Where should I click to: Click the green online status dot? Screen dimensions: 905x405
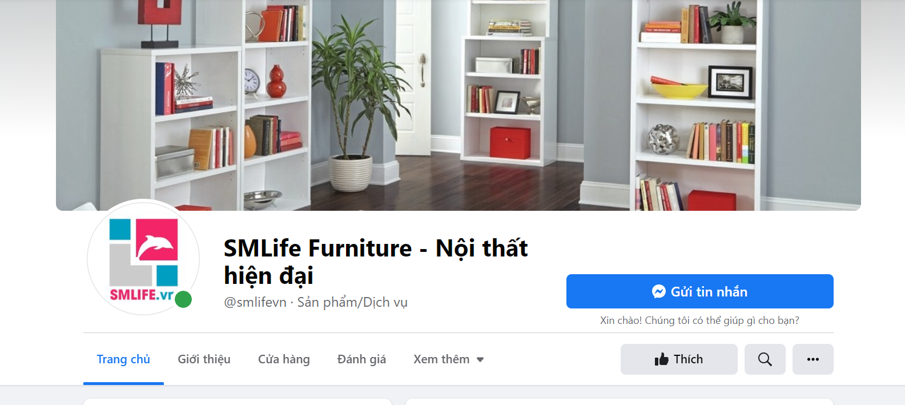[x=183, y=299]
